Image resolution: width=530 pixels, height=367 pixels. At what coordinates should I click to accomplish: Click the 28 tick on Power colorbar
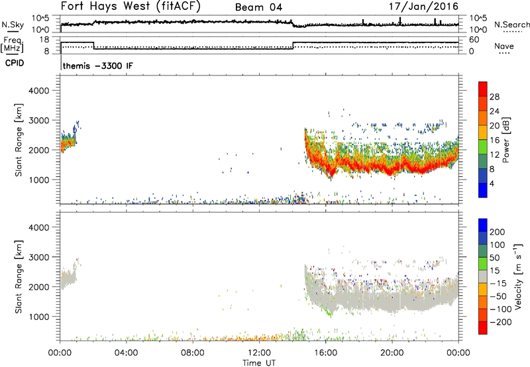pos(494,97)
